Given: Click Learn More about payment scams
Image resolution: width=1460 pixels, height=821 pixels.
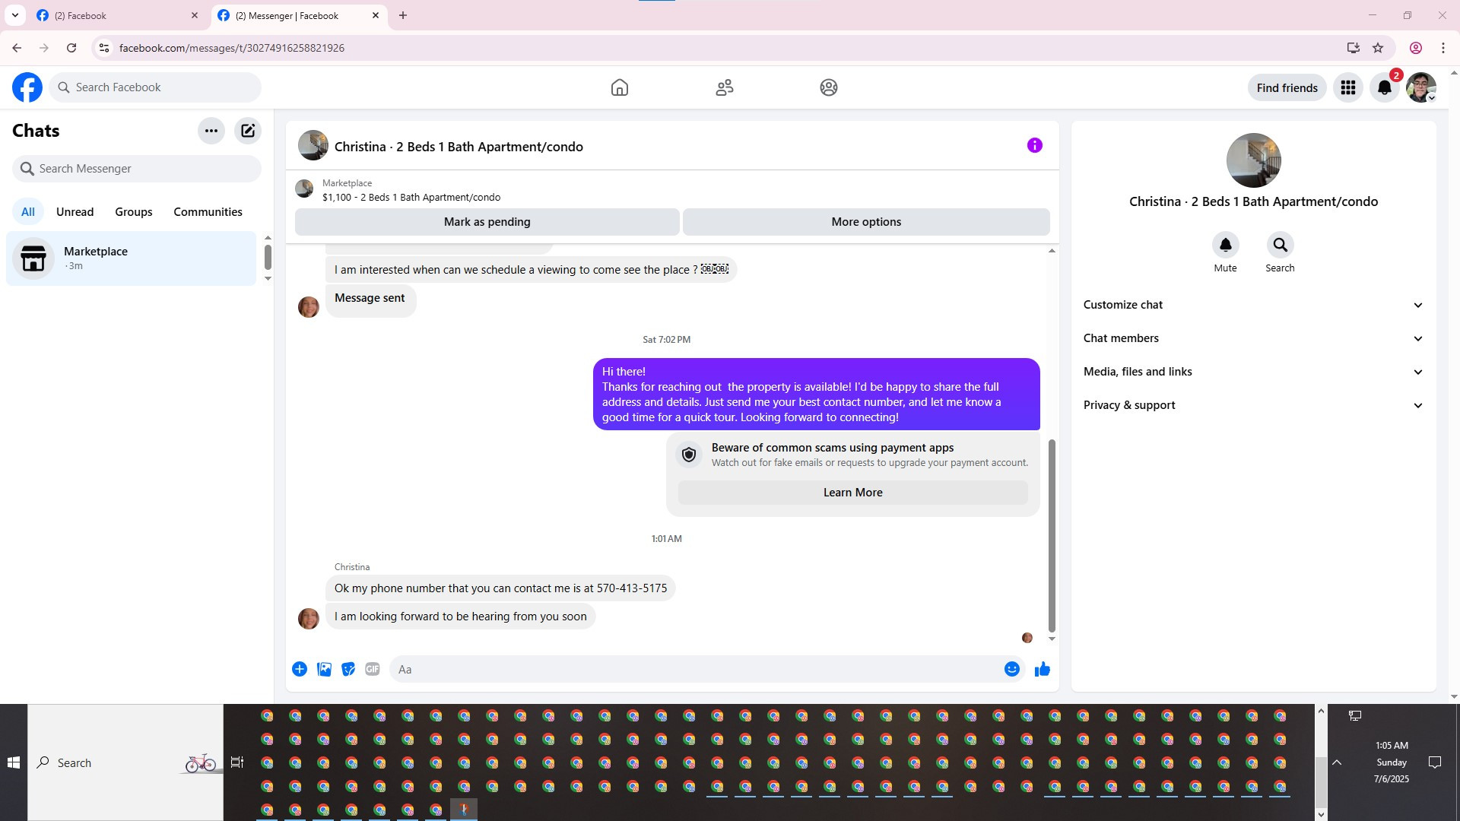Looking at the screenshot, I should pyautogui.click(x=852, y=493).
